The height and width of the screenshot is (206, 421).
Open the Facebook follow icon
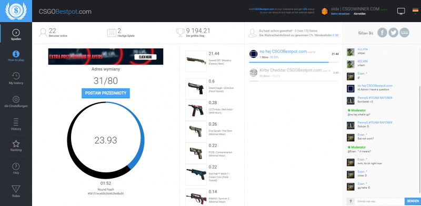383,33
